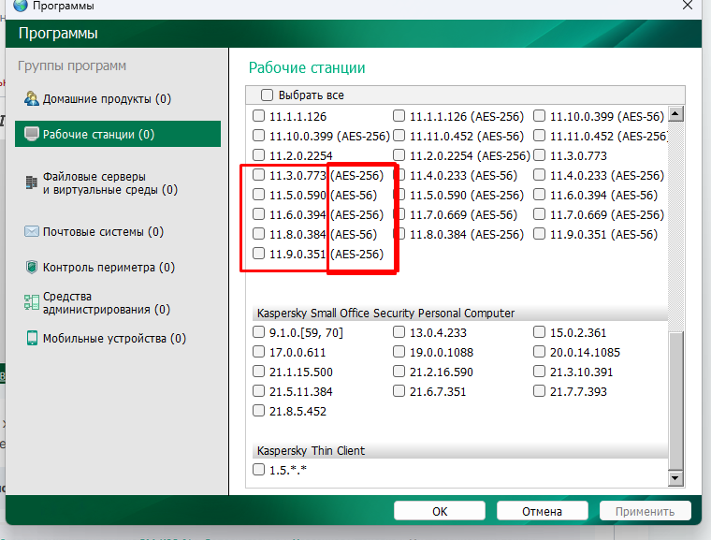This screenshot has width=711, height=540.
Task: Click the Средства администрирования icon
Action: coord(32,302)
